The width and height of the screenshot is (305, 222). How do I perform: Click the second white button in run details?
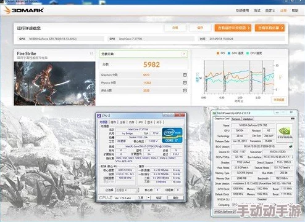200,28
